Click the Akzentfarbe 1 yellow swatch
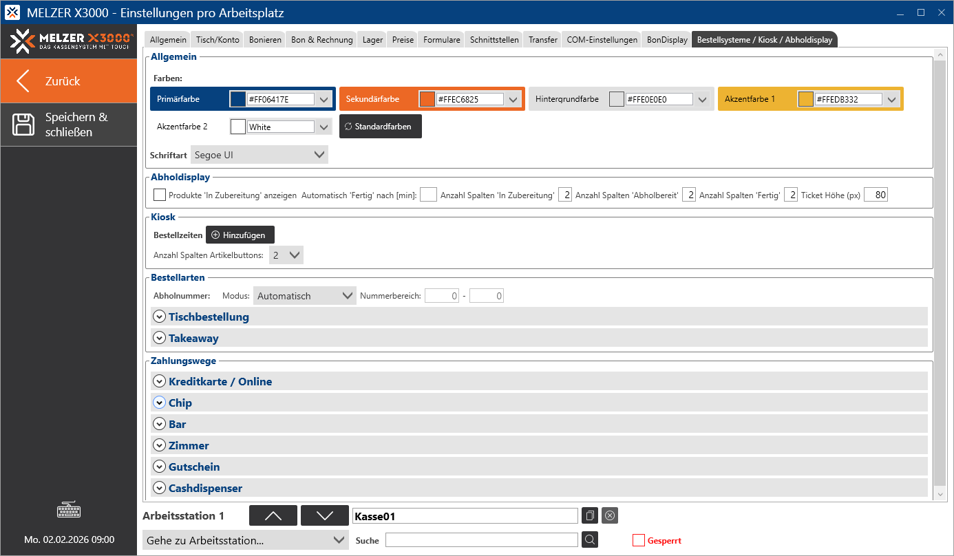The height and width of the screenshot is (556, 954). pos(806,99)
